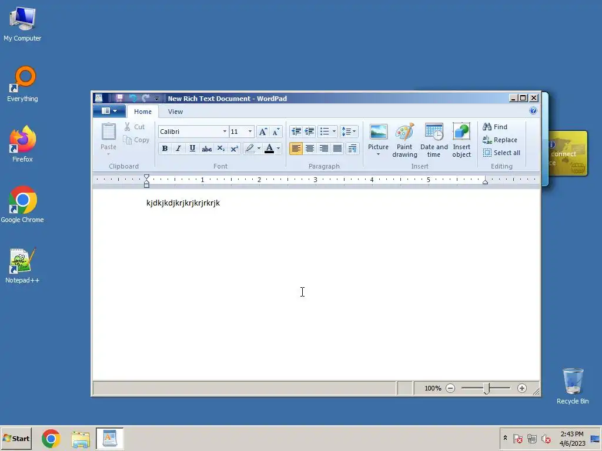This screenshot has width=602, height=451.
Task: Insert a Paint drawing
Action: [x=404, y=140]
